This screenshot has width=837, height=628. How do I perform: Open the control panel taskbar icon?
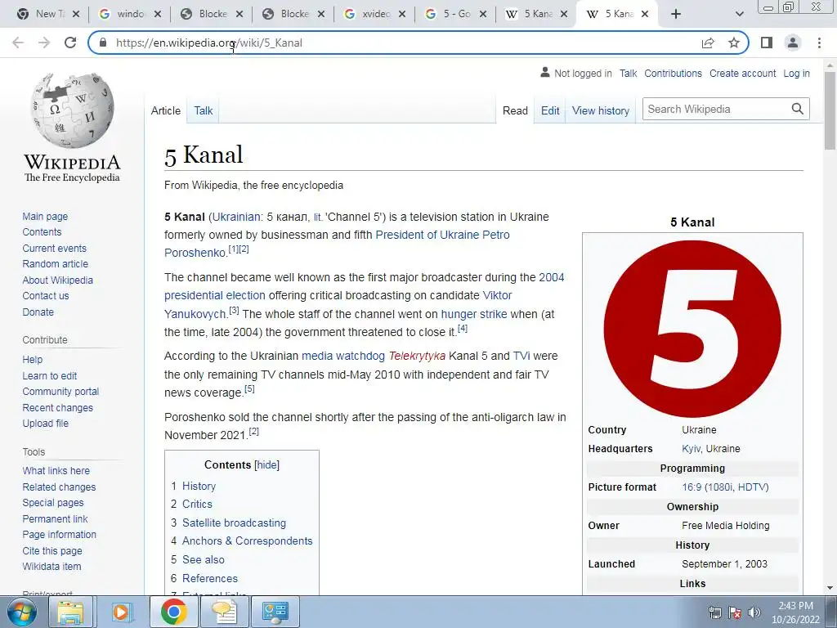[x=275, y=612]
